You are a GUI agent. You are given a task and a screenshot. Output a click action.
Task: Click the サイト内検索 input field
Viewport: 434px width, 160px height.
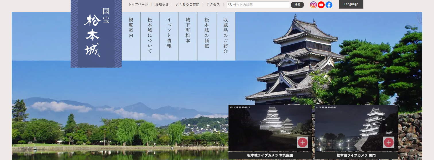(x=260, y=5)
